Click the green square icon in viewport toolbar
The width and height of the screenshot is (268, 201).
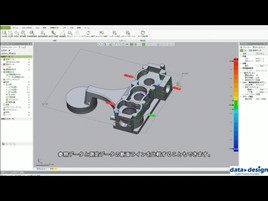coord(144,44)
